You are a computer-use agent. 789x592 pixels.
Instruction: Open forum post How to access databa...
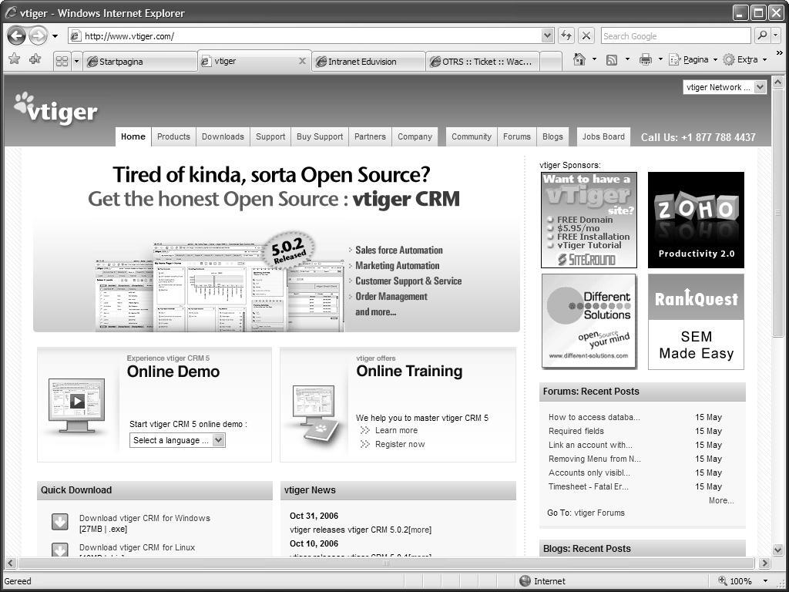(594, 417)
